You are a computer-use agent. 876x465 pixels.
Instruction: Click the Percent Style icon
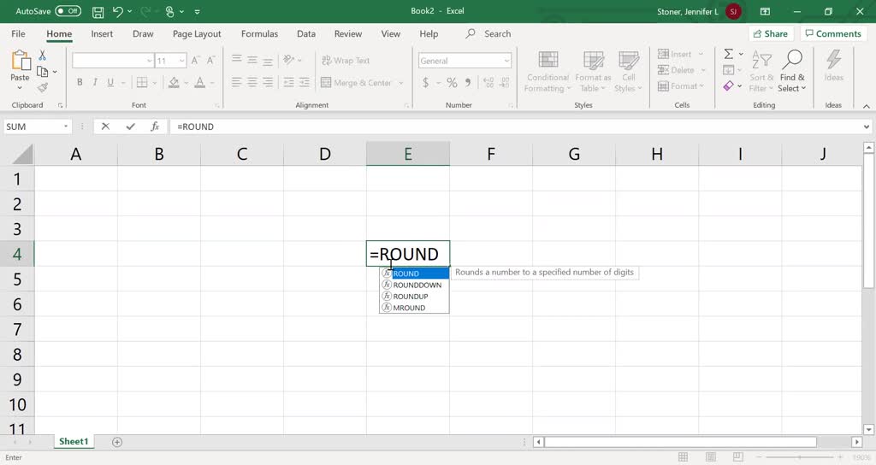click(x=451, y=83)
